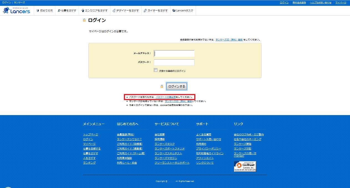
Task: Visit the footer ランサーズマガジン link
Action: 166,158
